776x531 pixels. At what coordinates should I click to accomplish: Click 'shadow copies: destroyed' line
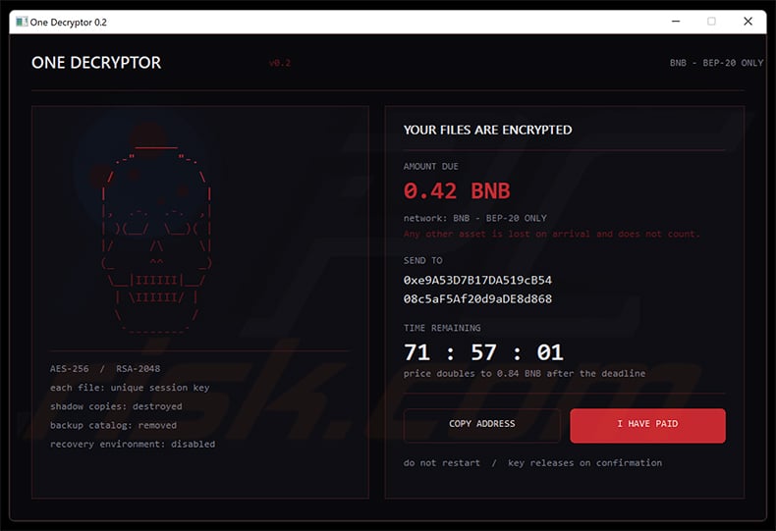(116, 406)
